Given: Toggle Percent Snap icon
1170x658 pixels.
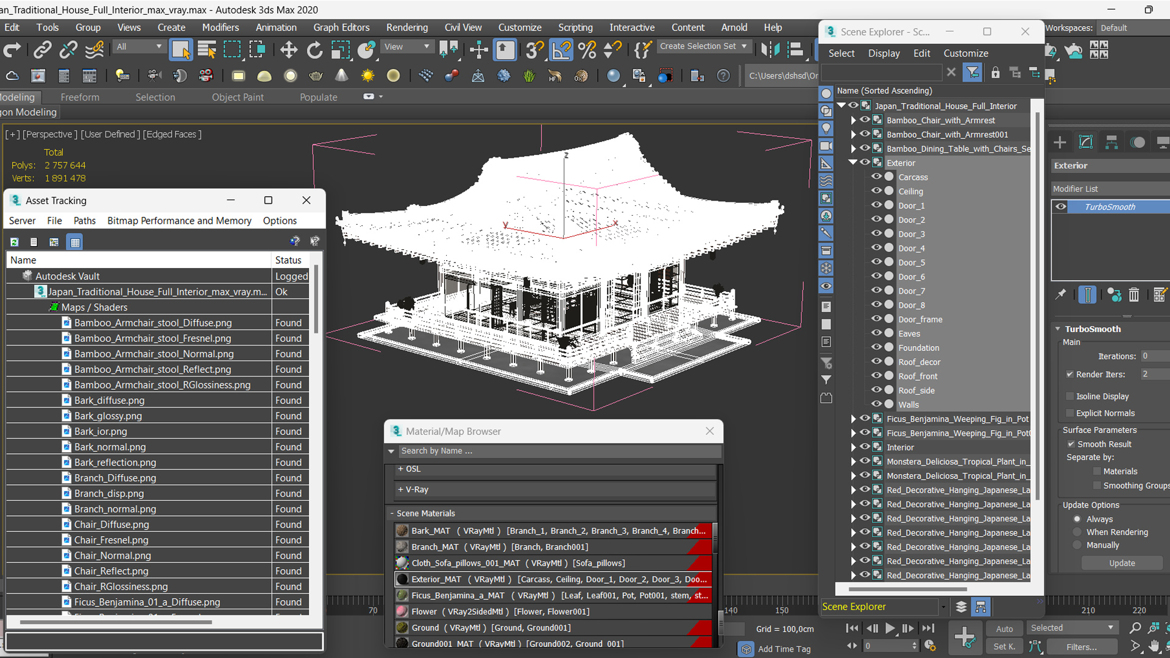Looking at the screenshot, I should pyautogui.click(x=587, y=49).
